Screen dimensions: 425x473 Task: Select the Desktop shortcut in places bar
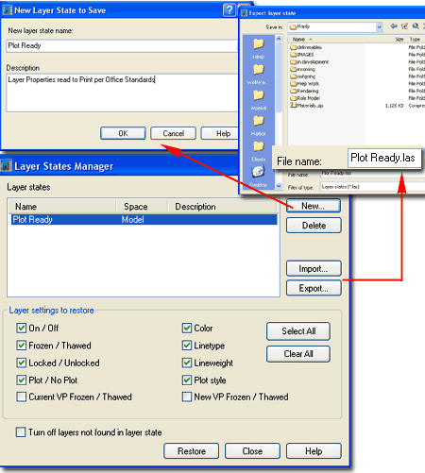[x=259, y=177]
